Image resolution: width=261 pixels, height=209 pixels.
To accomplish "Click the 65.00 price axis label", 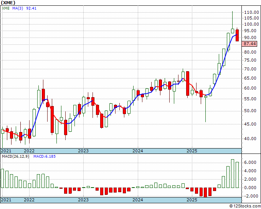I will 250,78.
